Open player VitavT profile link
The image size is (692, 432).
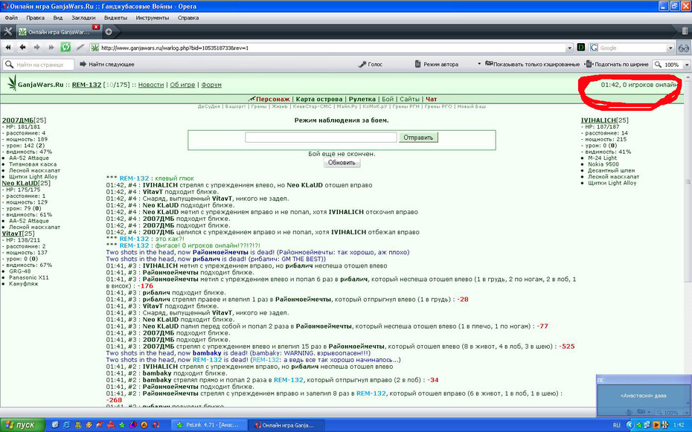click(12, 233)
